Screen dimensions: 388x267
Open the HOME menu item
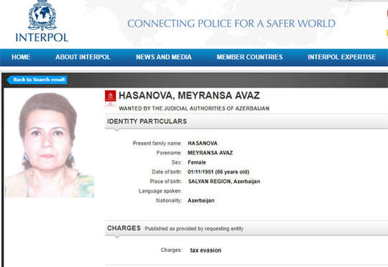point(21,57)
